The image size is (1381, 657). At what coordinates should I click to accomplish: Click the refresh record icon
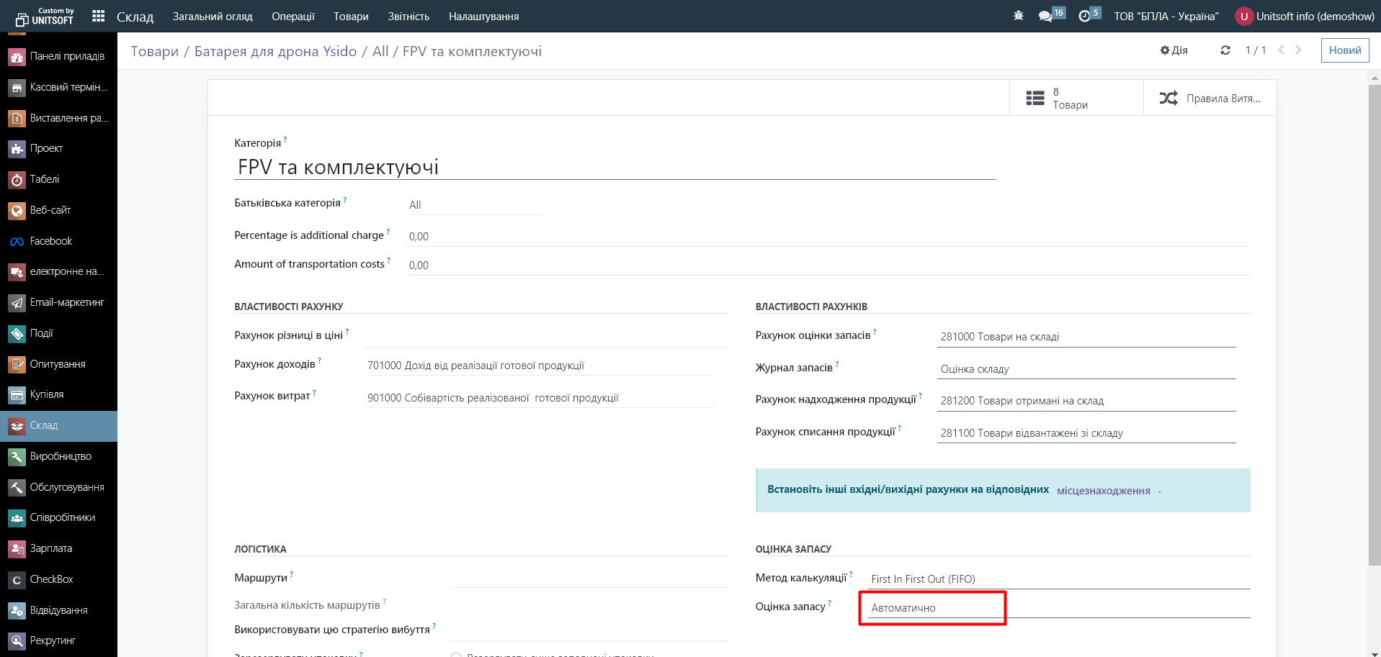coord(1225,50)
